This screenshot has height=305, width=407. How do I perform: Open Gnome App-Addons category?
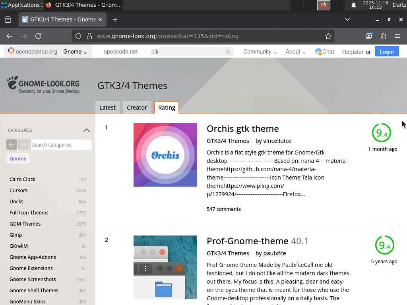33,257
